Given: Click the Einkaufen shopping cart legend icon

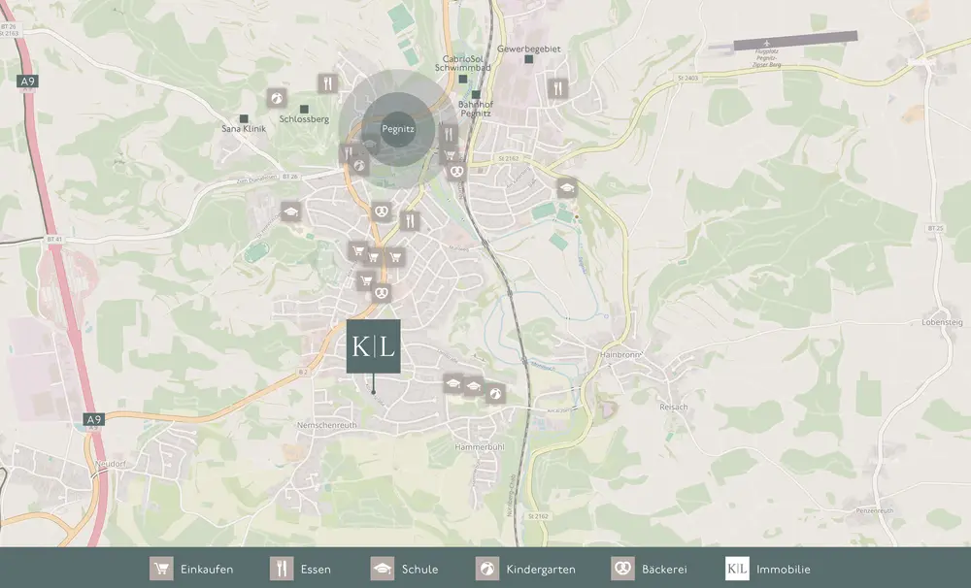Looking at the screenshot, I should click(x=161, y=569).
